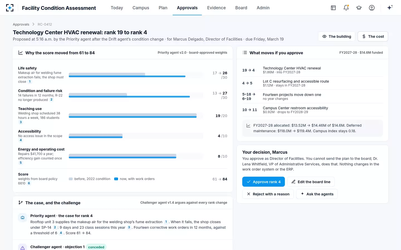The height and width of the screenshot is (250, 401).
Task: Click the Condition and failure risk bar
Action: click(x=136, y=95)
